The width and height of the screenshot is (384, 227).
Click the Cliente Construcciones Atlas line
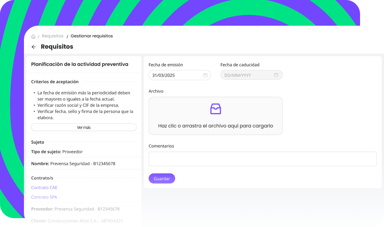[77, 221]
